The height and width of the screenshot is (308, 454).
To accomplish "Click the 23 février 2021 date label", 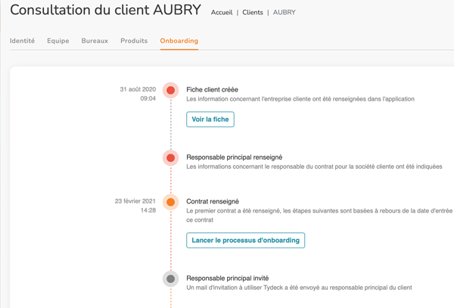I will 135,201.
